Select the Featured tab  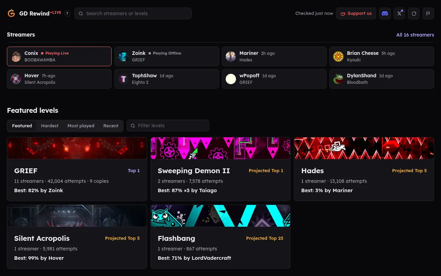pos(22,126)
